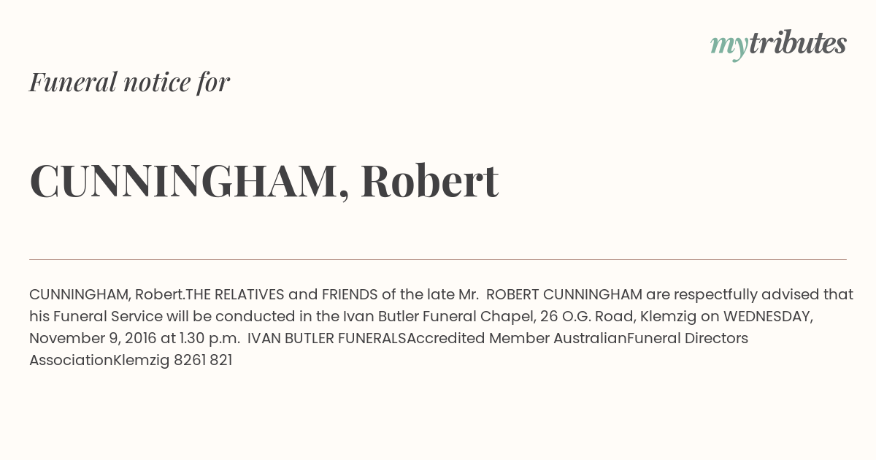This screenshot has width=876, height=460.
Task: Click "IVAN BUTLER FUNERALS" in the notice
Action: (x=327, y=339)
